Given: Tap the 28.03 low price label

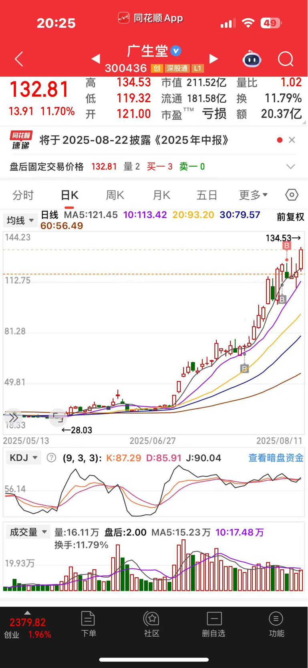Looking at the screenshot, I should [x=76, y=430].
